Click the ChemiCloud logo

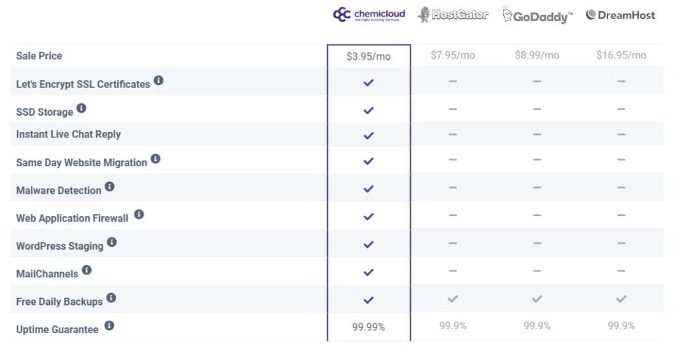[x=369, y=14]
